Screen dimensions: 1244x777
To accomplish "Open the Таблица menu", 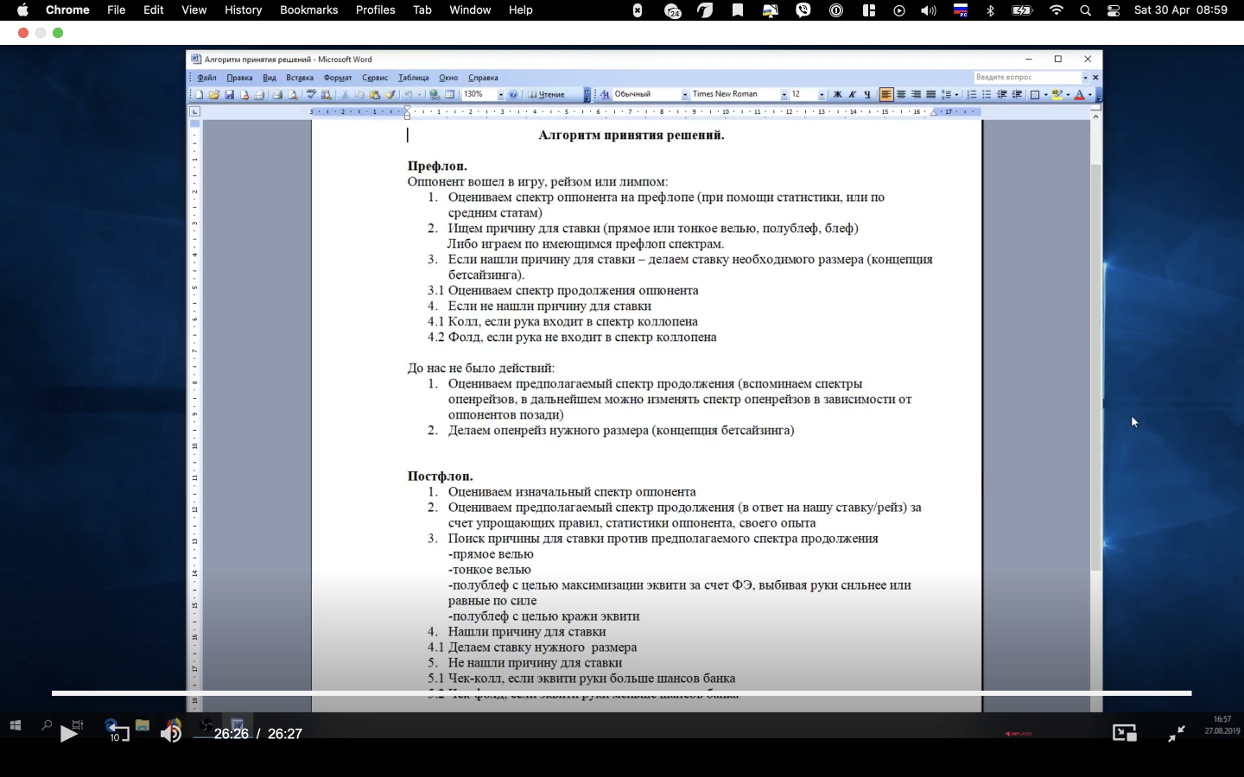I will (x=414, y=78).
